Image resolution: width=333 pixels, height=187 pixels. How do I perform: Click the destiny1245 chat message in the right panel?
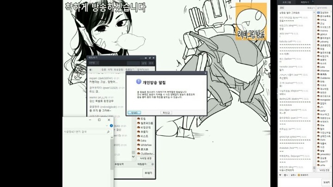295,102
